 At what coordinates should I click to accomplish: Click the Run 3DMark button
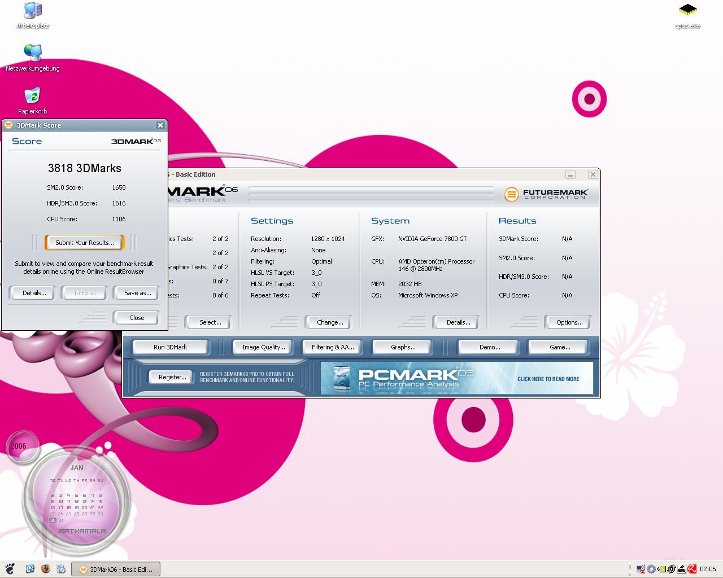click(170, 347)
